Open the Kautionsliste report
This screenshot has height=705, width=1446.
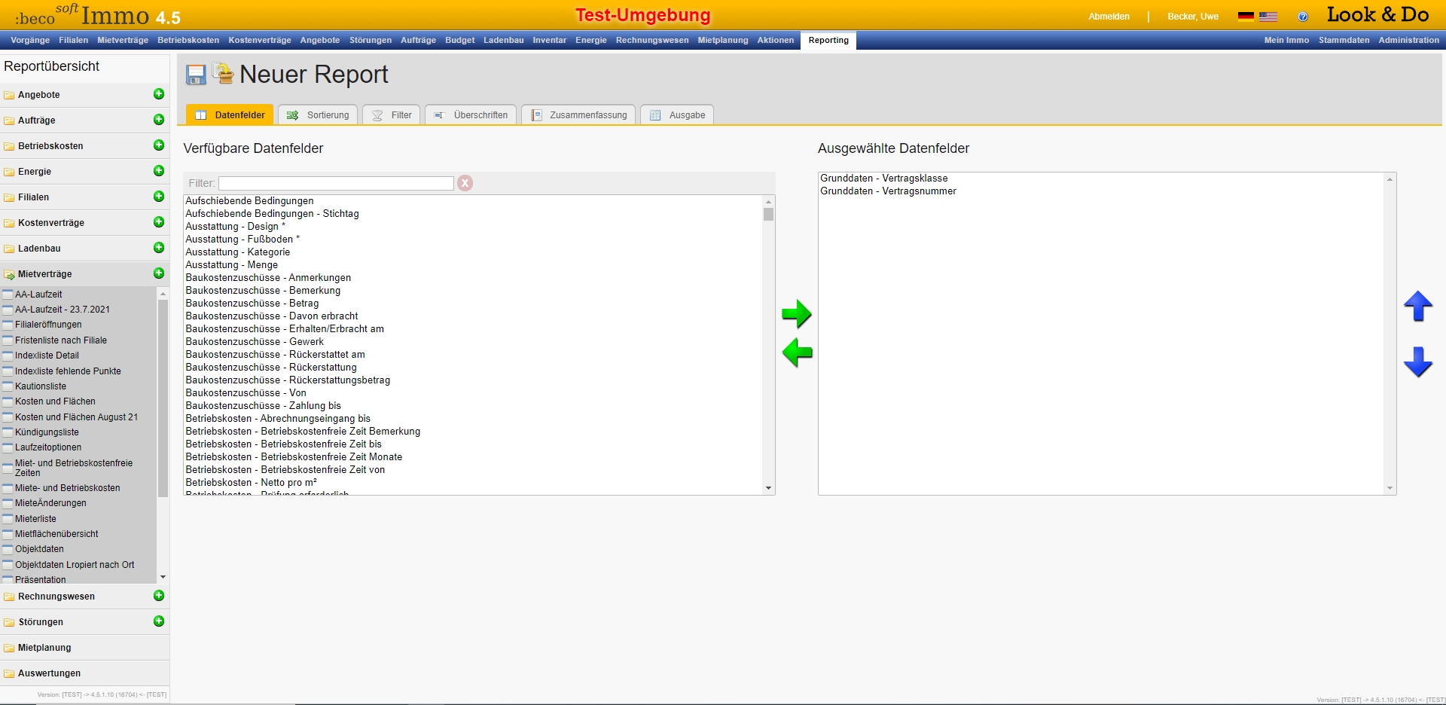[41, 386]
